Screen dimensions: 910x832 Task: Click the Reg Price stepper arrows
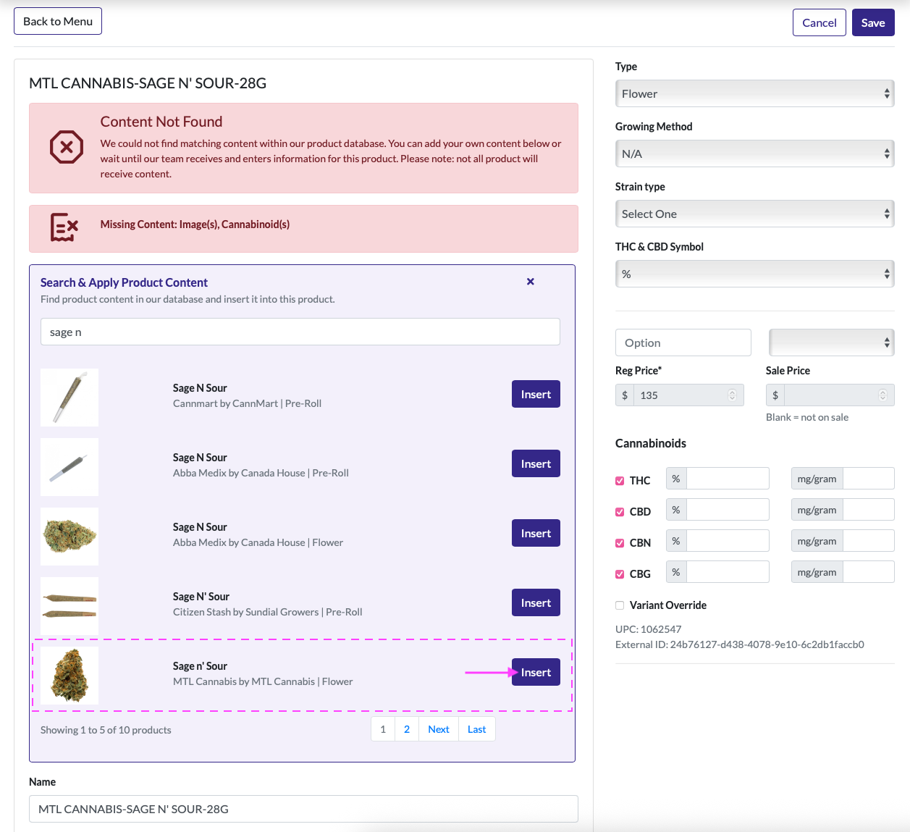click(x=732, y=395)
